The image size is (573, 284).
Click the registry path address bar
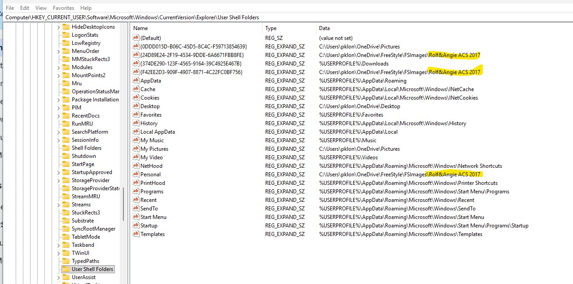(288, 17)
